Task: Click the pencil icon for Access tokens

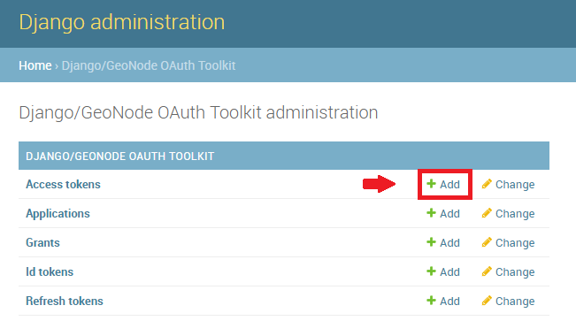Action: tap(487, 184)
